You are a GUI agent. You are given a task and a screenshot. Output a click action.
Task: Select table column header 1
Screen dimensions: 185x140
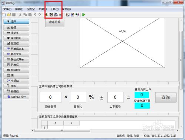55,123
